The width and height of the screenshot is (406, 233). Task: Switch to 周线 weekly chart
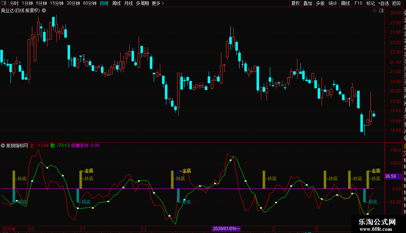[116, 3]
